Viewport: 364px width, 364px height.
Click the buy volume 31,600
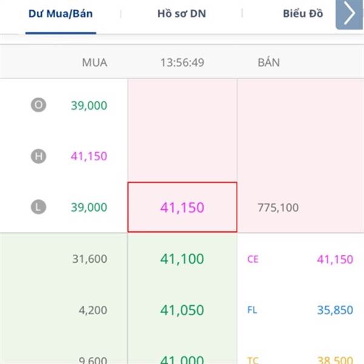tap(90, 259)
